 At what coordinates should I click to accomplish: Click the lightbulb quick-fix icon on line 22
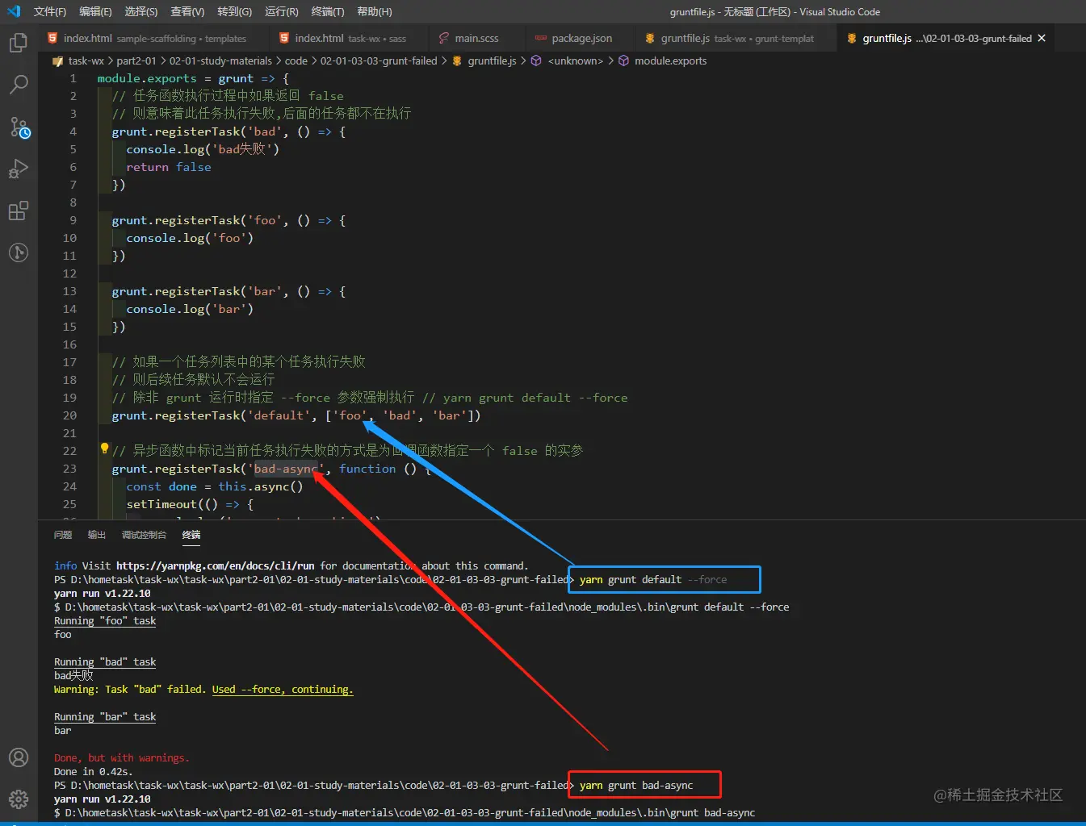tap(104, 448)
